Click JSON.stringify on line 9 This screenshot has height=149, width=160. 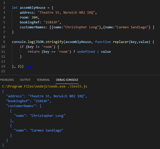pos(49,42)
